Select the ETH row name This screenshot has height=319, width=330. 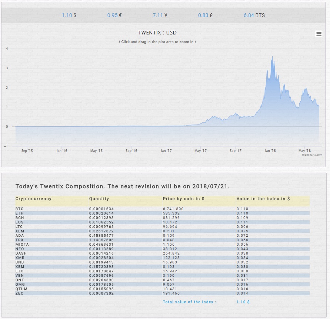click(19, 213)
